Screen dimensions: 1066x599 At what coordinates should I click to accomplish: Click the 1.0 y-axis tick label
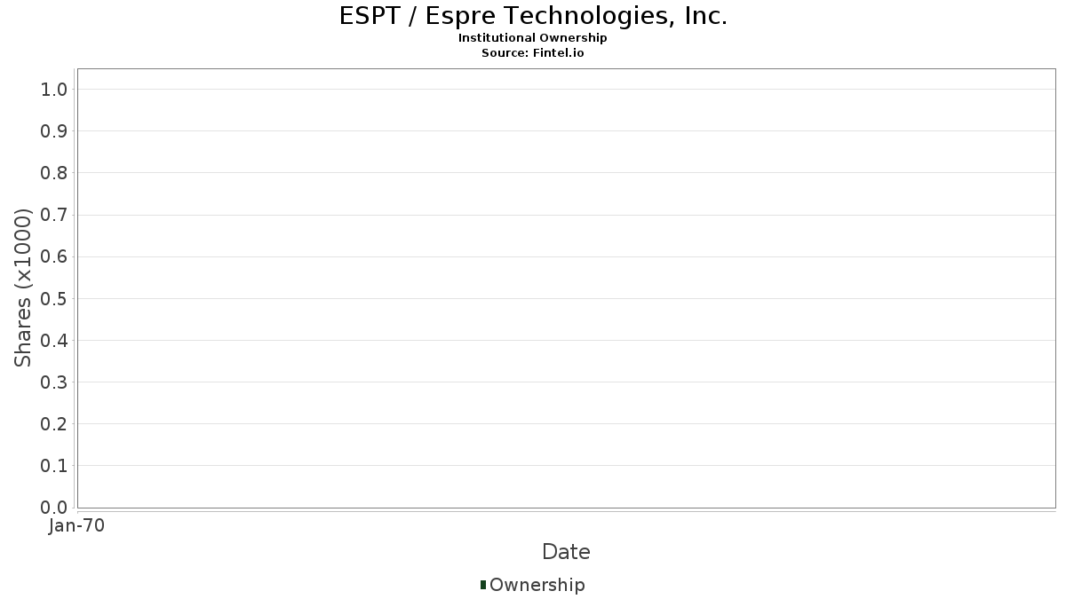click(54, 90)
